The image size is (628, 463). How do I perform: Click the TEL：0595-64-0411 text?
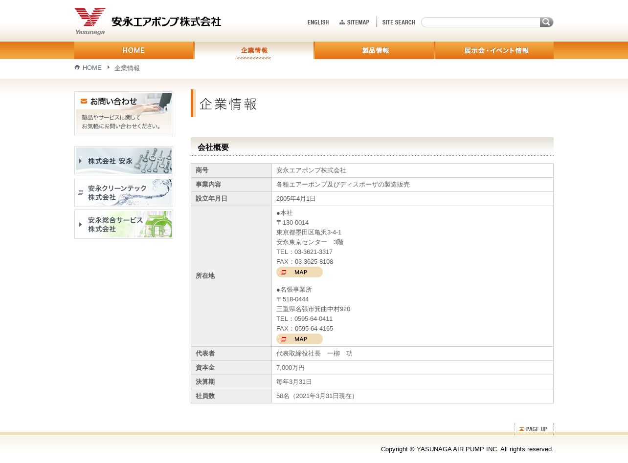tap(304, 319)
